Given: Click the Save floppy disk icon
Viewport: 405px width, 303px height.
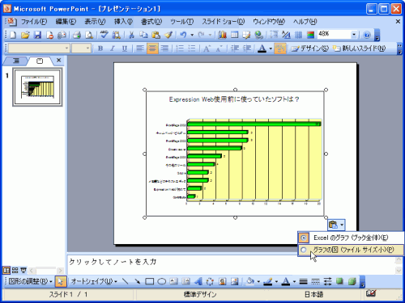Looking at the screenshot, I should click(x=37, y=35).
